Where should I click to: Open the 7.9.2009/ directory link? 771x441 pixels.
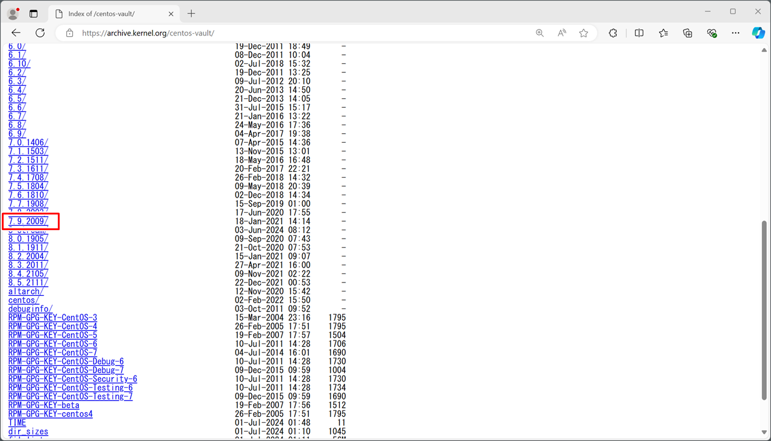point(28,221)
